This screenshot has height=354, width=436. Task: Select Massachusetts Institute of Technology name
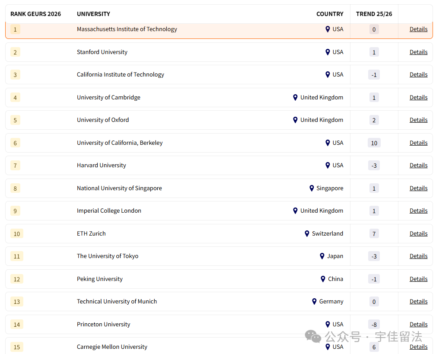click(x=127, y=29)
